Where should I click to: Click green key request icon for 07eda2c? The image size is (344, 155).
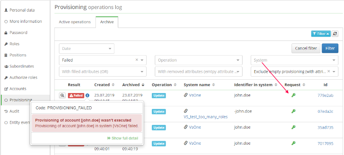point(293,112)
